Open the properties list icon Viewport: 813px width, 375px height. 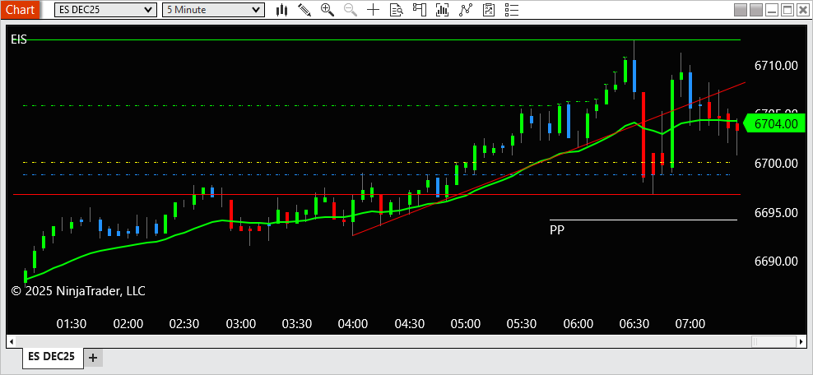(511, 9)
